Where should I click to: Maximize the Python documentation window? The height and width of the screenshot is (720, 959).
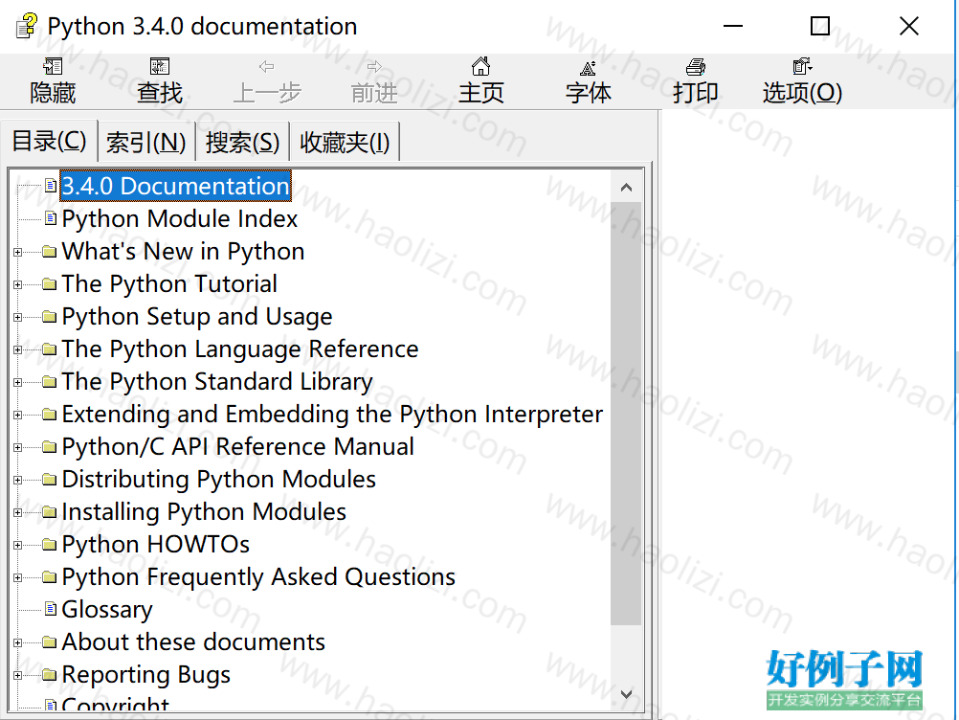point(819,26)
